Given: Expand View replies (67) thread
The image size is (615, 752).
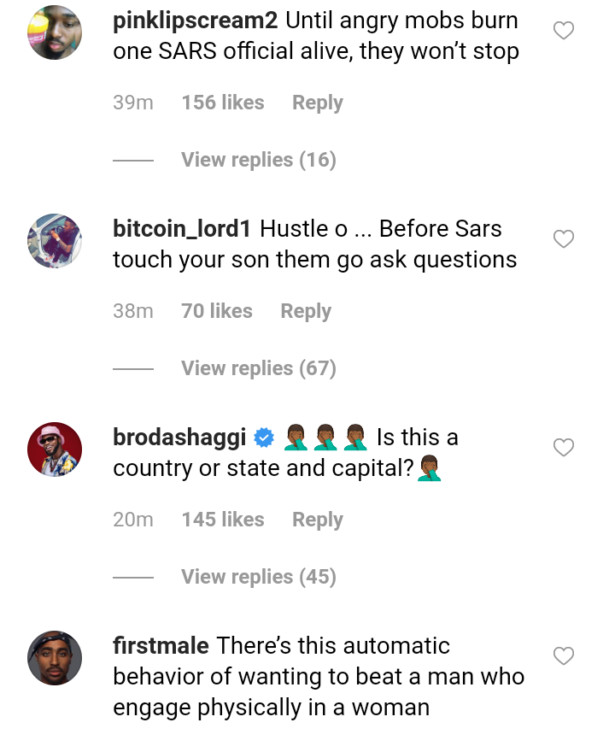Looking at the screenshot, I should click(x=258, y=368).
